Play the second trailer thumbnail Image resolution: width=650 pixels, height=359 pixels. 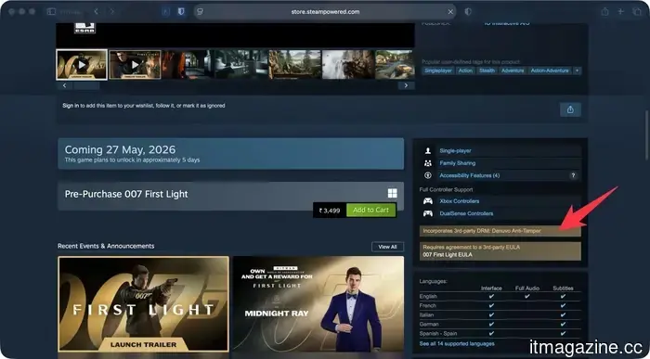pyautogui.click(x=135, y=65)
